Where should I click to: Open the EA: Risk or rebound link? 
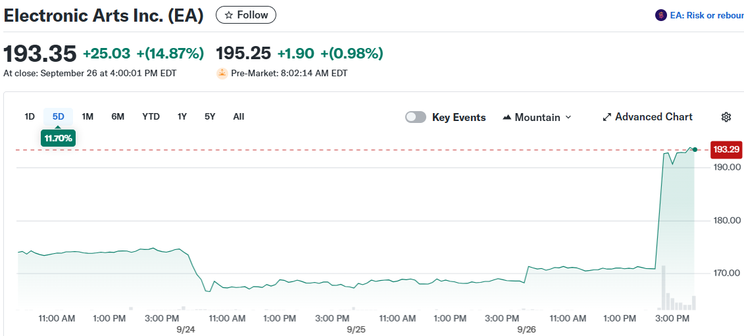707,16
